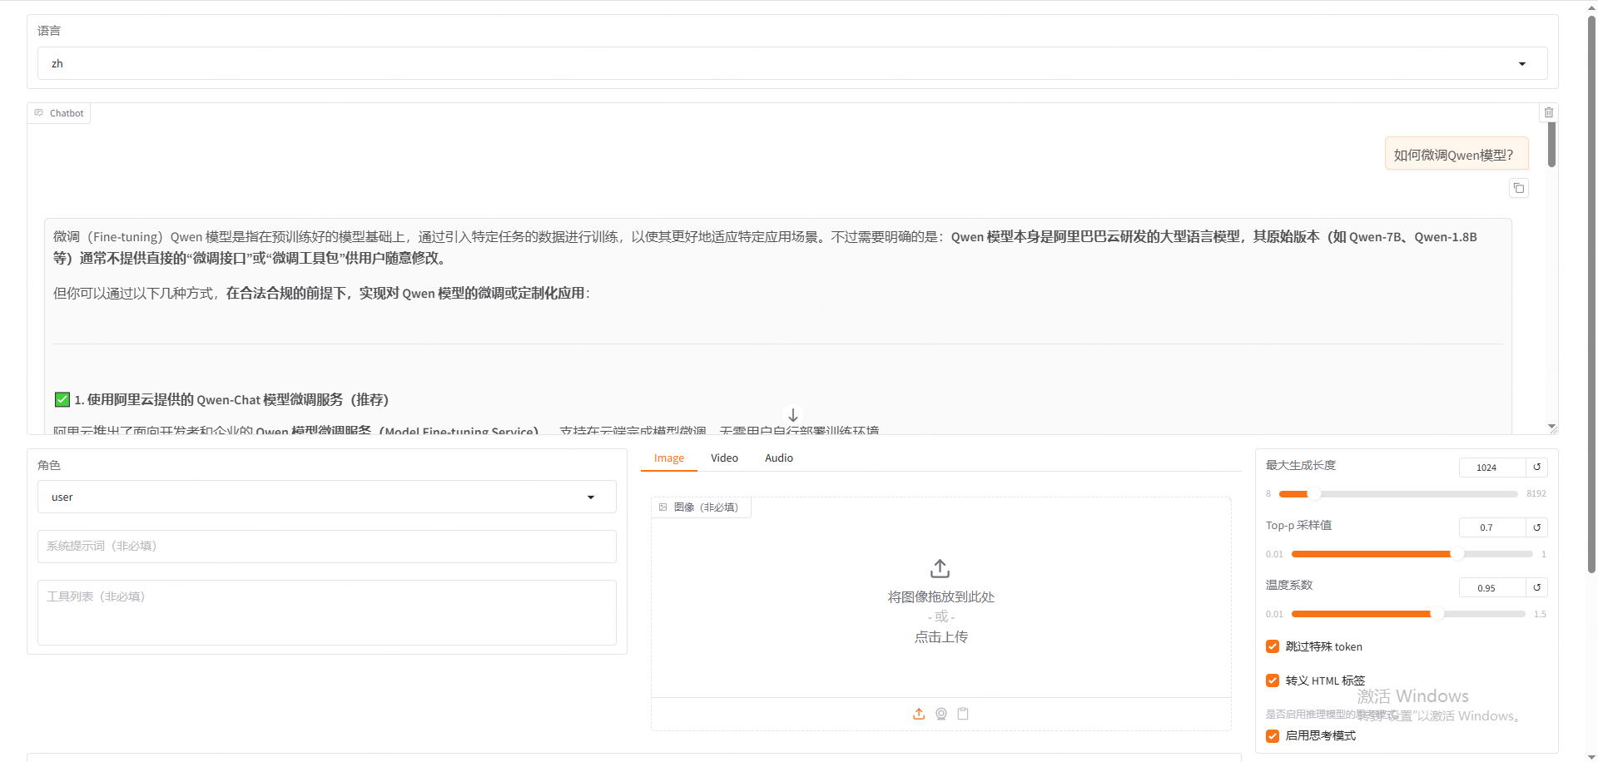The image size is (1598, 762).
Task: Click the upload icon below the image area
Action: [x=919, y=714]
